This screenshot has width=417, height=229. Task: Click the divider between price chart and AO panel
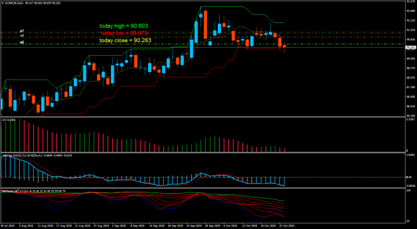point(202,117)
